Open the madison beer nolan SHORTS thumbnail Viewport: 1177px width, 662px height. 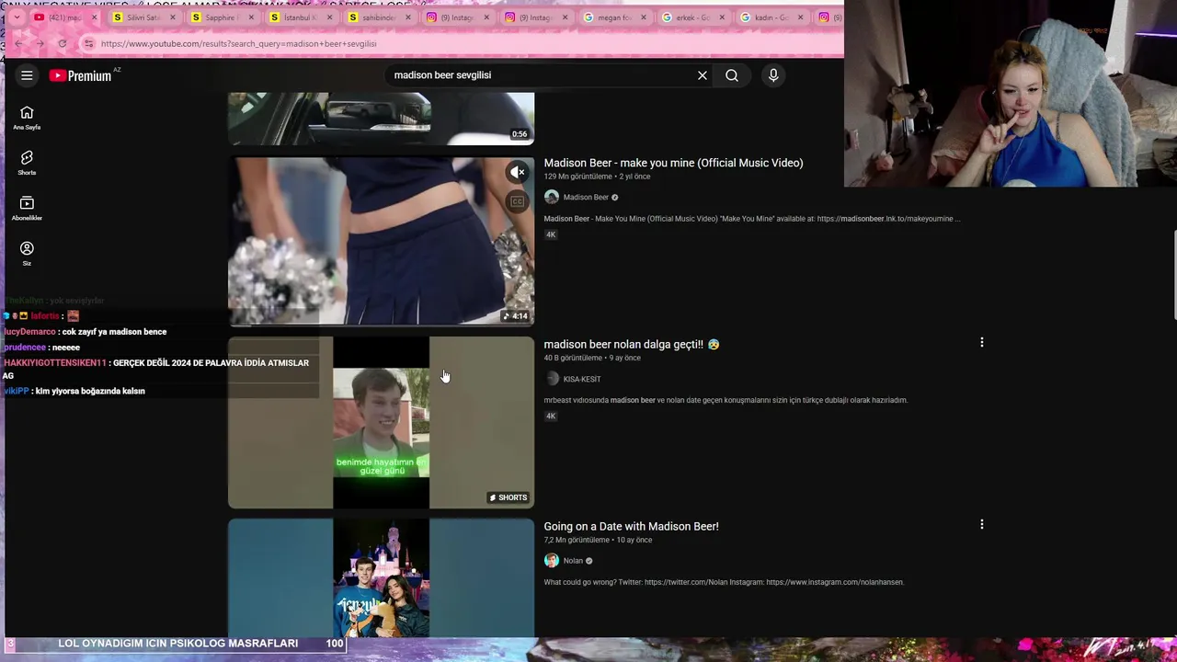click(x=381, y=422)
